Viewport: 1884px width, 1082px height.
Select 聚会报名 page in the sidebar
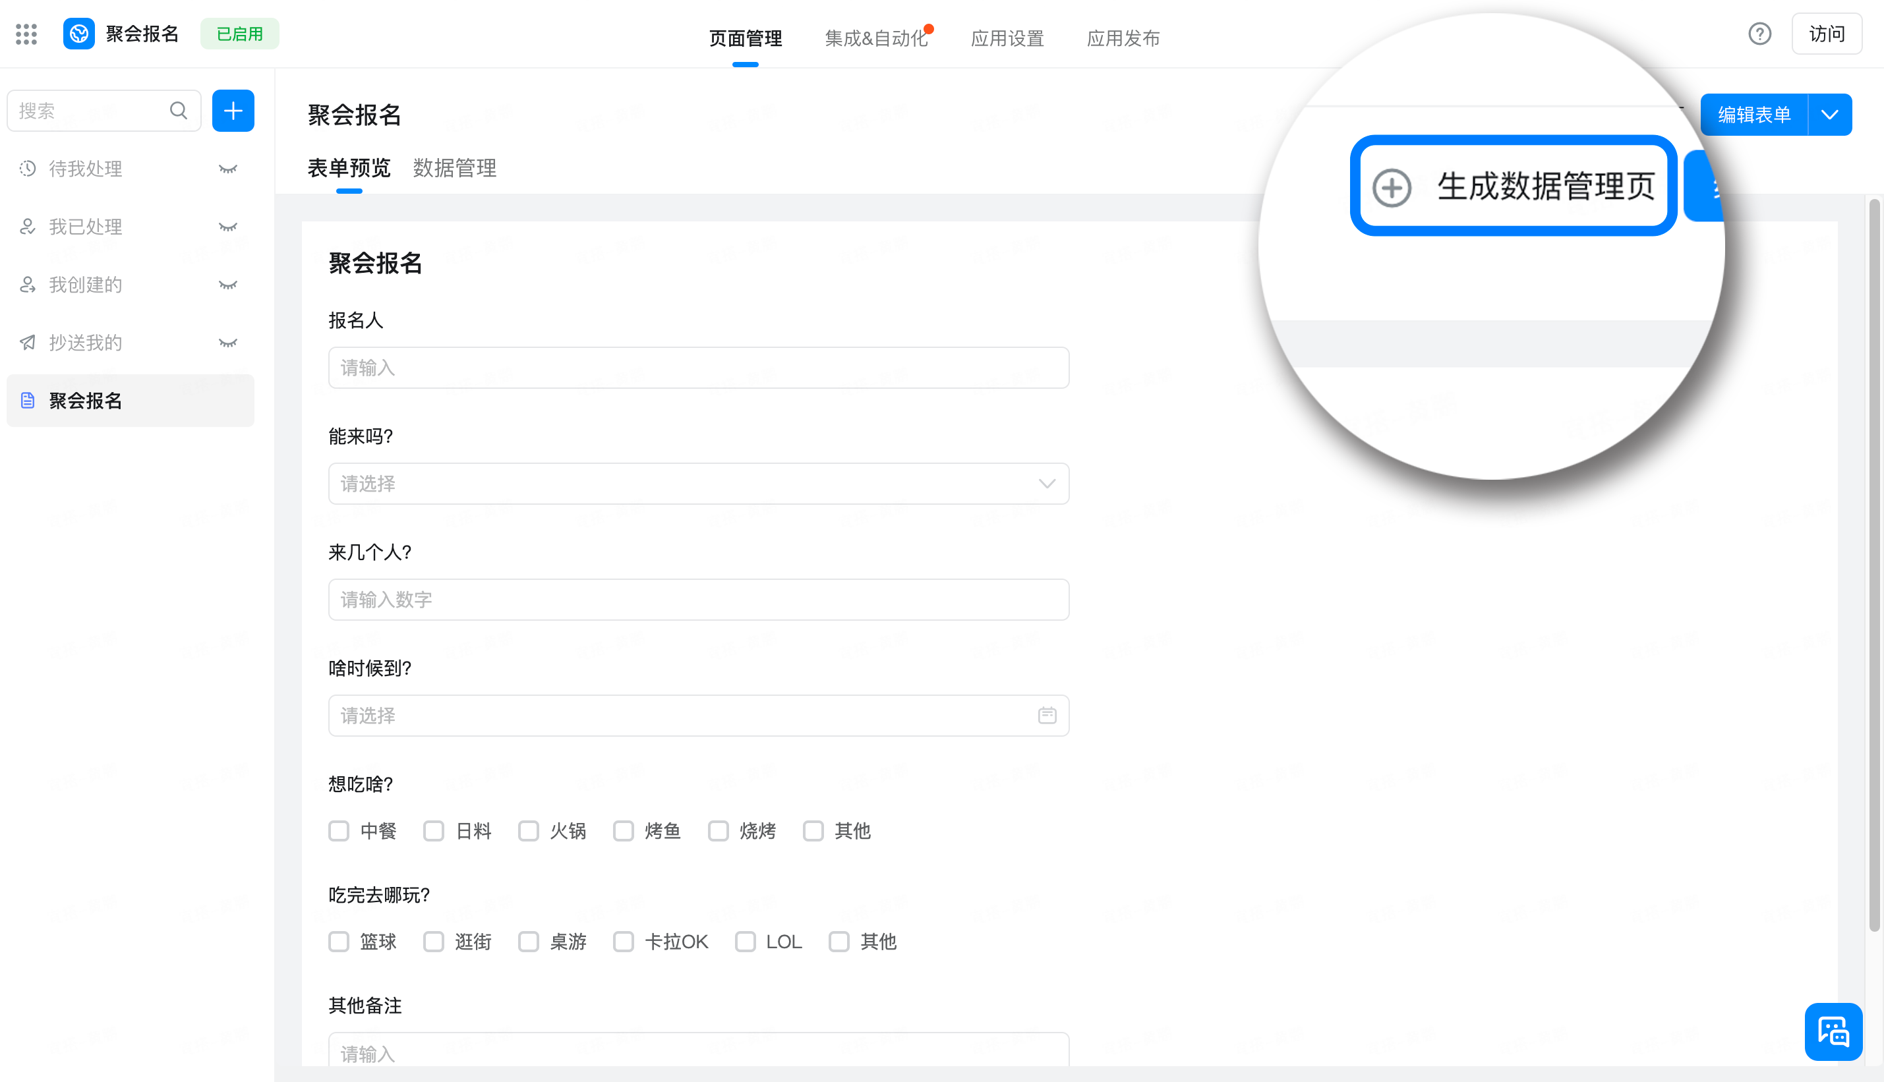131,401
